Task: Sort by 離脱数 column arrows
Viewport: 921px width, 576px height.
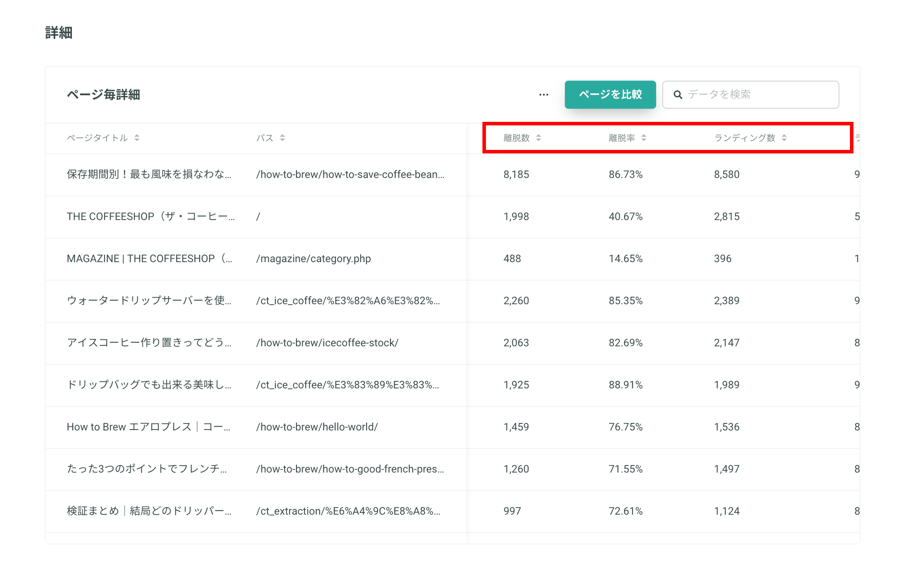Action: (x=539, y=138)
